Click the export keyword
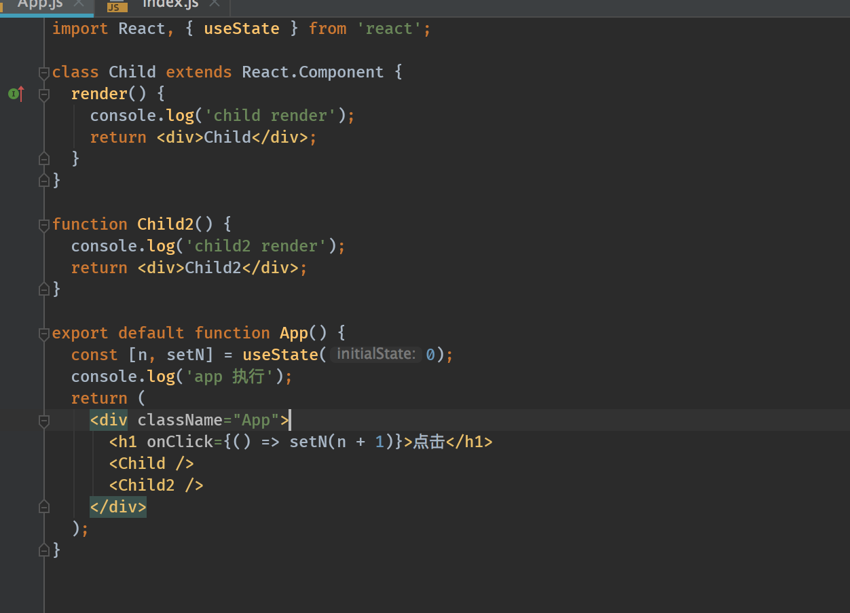The height and width of the screenshot is (613, 850). click(80, 333)
